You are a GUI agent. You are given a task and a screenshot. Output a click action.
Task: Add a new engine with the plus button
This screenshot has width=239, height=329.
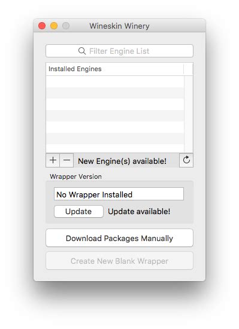(x=53, y=160)
